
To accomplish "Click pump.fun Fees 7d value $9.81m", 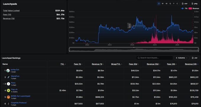I will pos(79,71).
